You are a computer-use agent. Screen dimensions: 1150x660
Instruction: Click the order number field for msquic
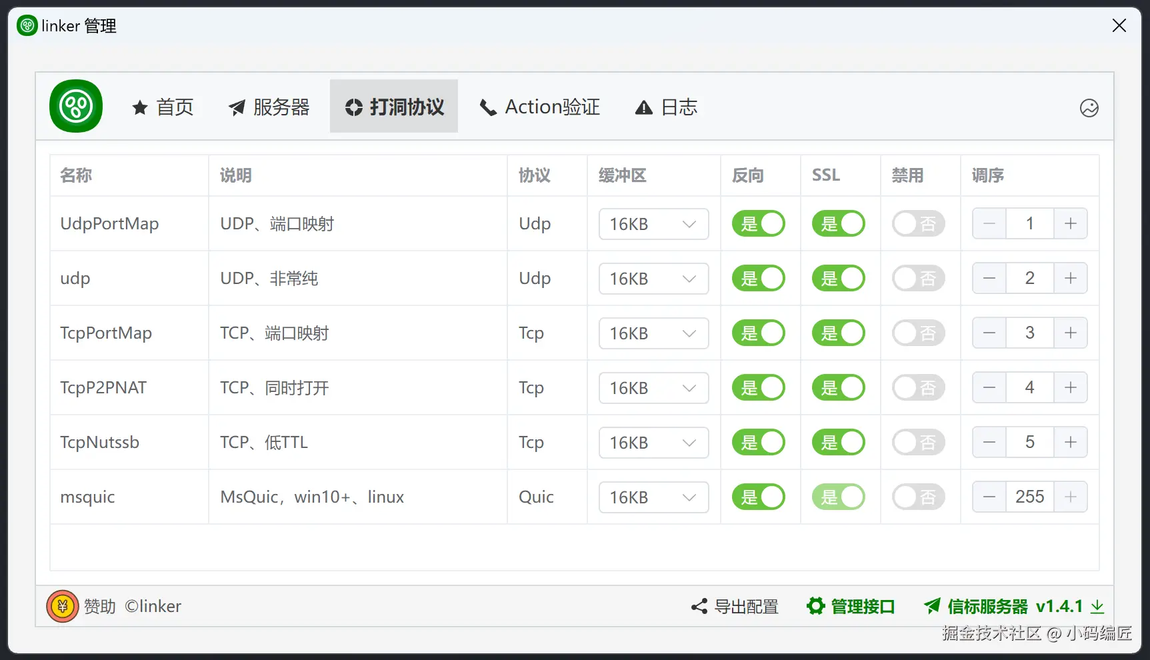[1030, 497]
